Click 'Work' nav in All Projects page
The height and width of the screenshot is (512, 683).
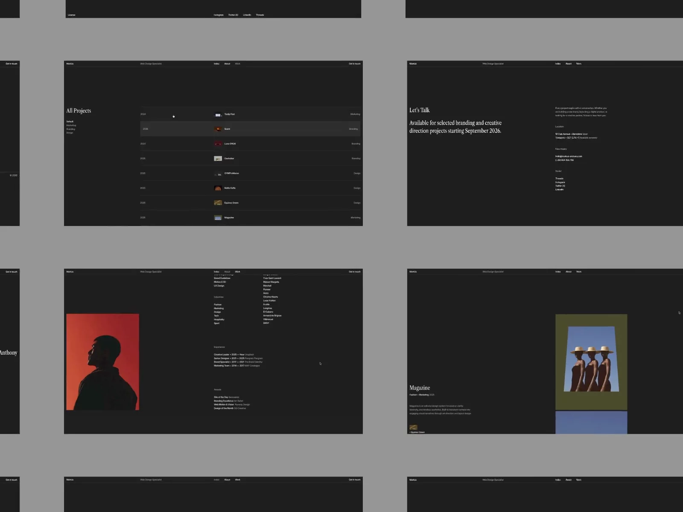(237, 64)
